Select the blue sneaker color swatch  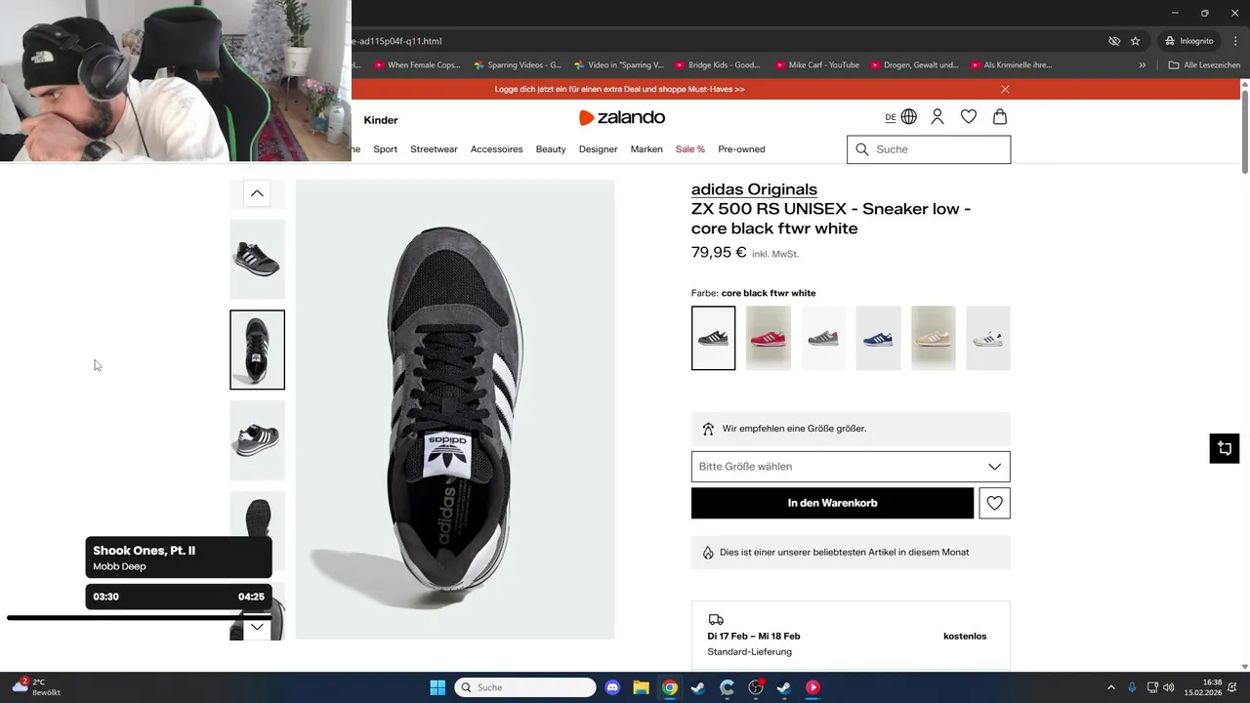click(x=878, y=338)
